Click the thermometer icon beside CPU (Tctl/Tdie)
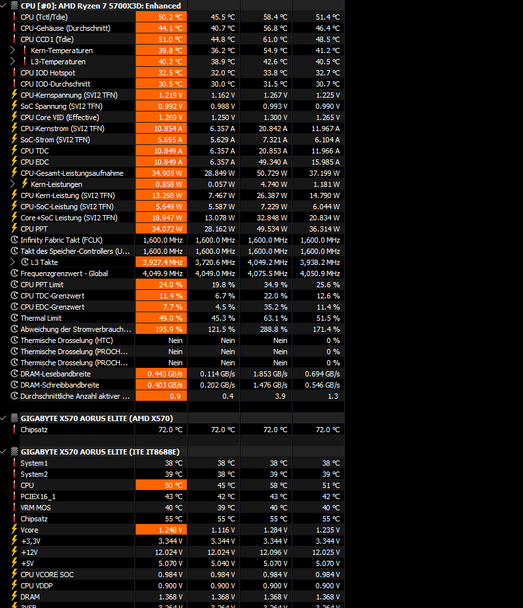This screenshot has height=608, width=523. 14,16
